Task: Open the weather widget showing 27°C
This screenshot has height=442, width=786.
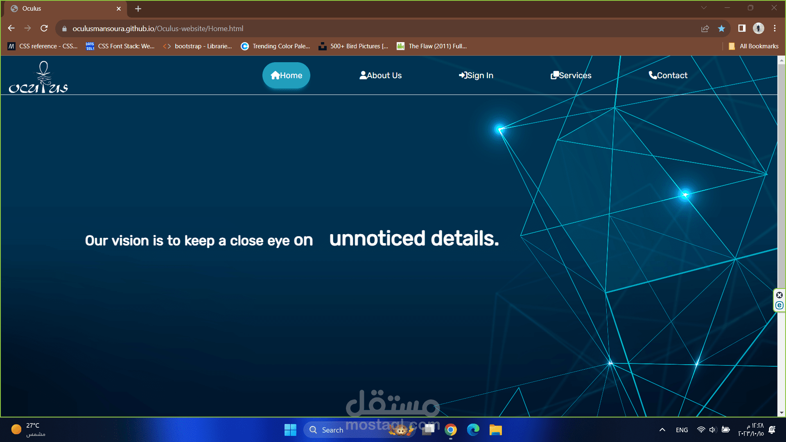Action: pos(29,430)
